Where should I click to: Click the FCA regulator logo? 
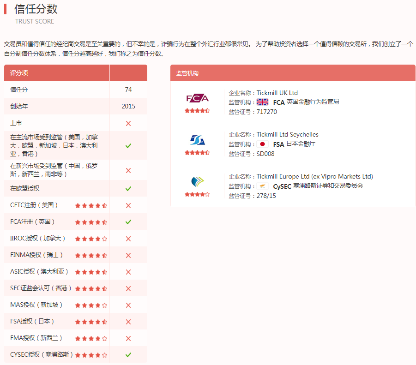(197, 98)
